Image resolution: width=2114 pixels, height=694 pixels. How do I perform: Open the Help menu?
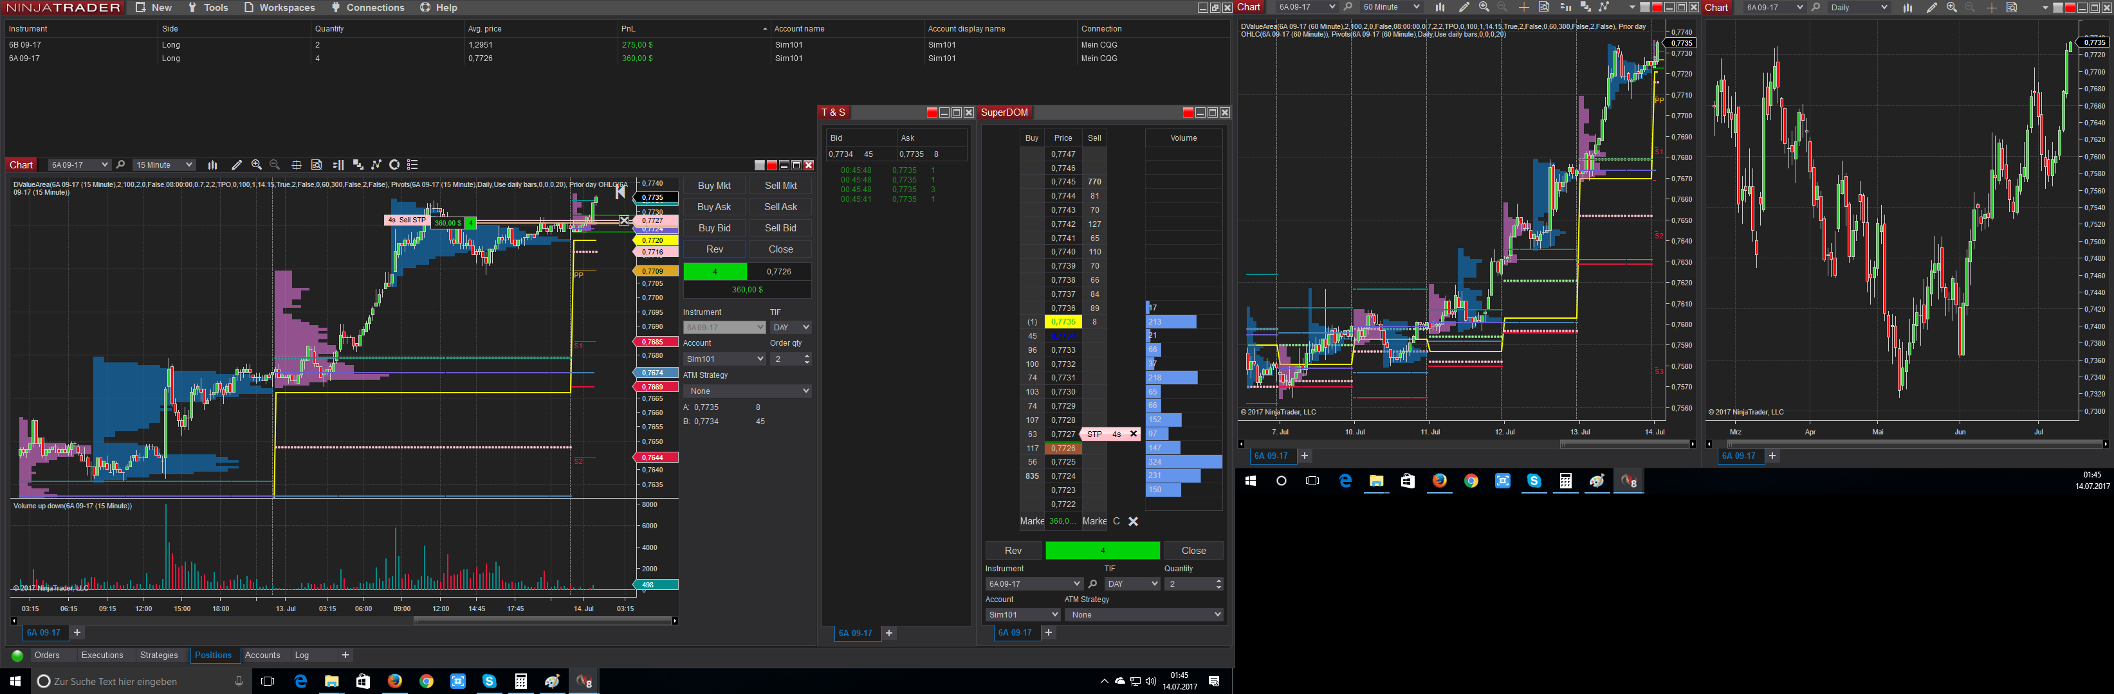438,7
